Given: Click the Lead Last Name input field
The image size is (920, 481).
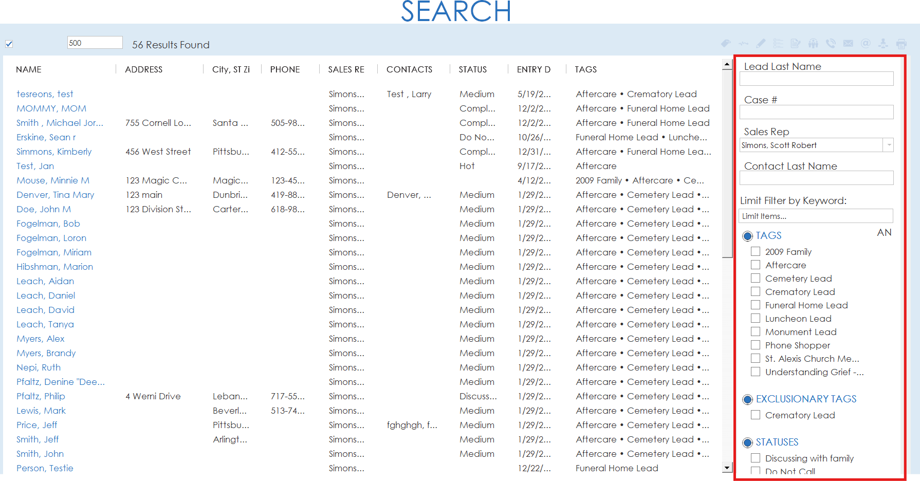Looking at the screenshot, I should click(x=816, y=79).
